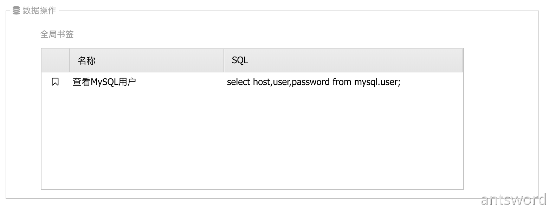This screenshot has width=549, height=208.
Task: Click the blank header cell above bookmark icon
Action: 55,60
